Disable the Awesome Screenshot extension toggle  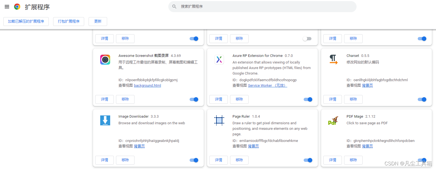[194, 99]
